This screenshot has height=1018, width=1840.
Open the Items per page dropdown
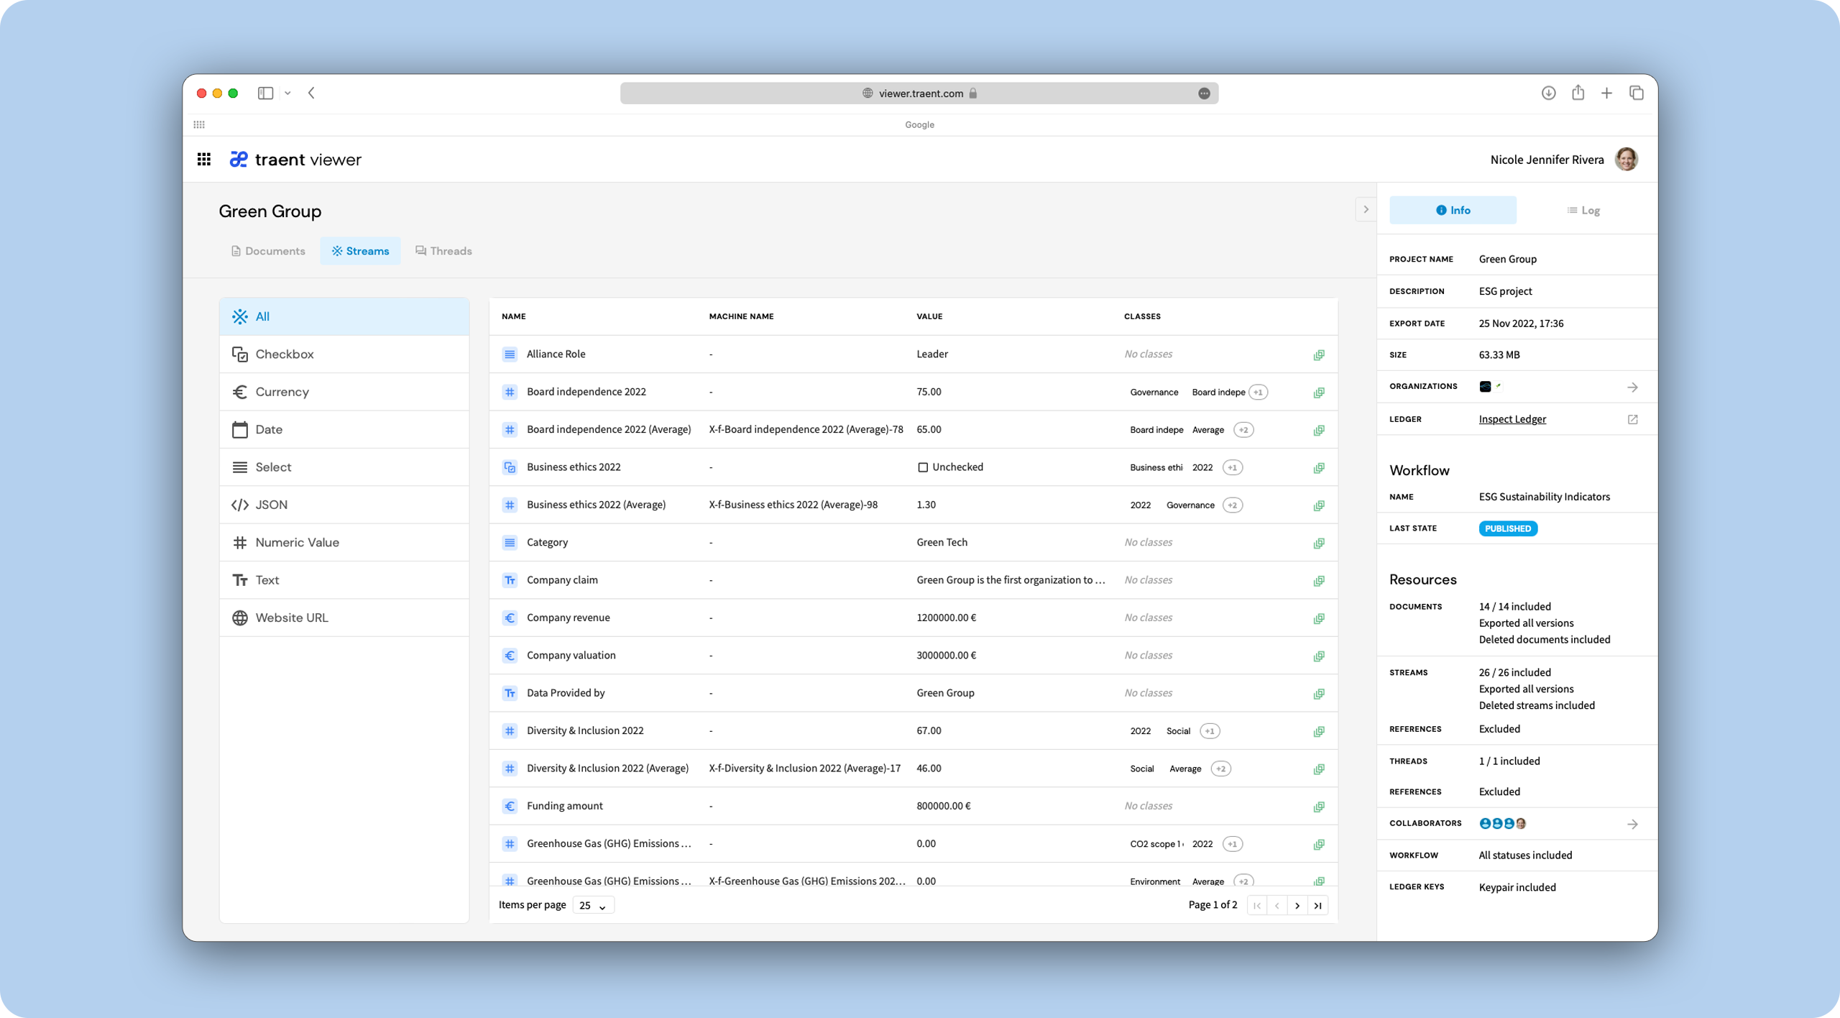click(593, 905)
